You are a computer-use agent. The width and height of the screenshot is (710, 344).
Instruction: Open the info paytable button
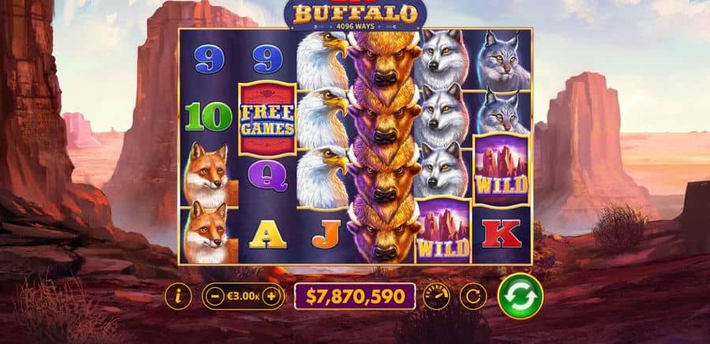point(178,297)
